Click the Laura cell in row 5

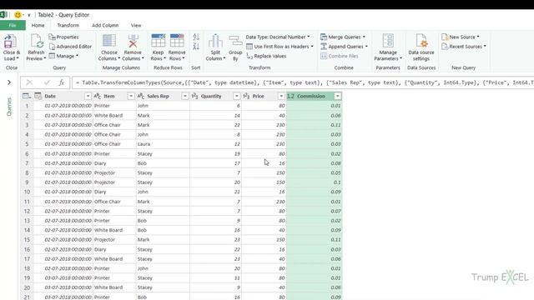click(x=163, y=144)
